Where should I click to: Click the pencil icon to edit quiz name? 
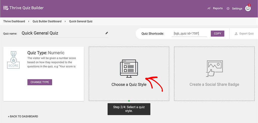(x=107, y=33)
